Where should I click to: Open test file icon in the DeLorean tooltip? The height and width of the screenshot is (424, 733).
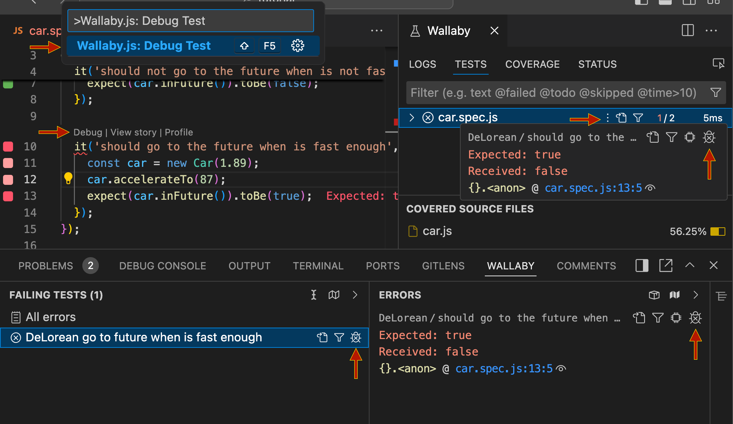[653, 137]
